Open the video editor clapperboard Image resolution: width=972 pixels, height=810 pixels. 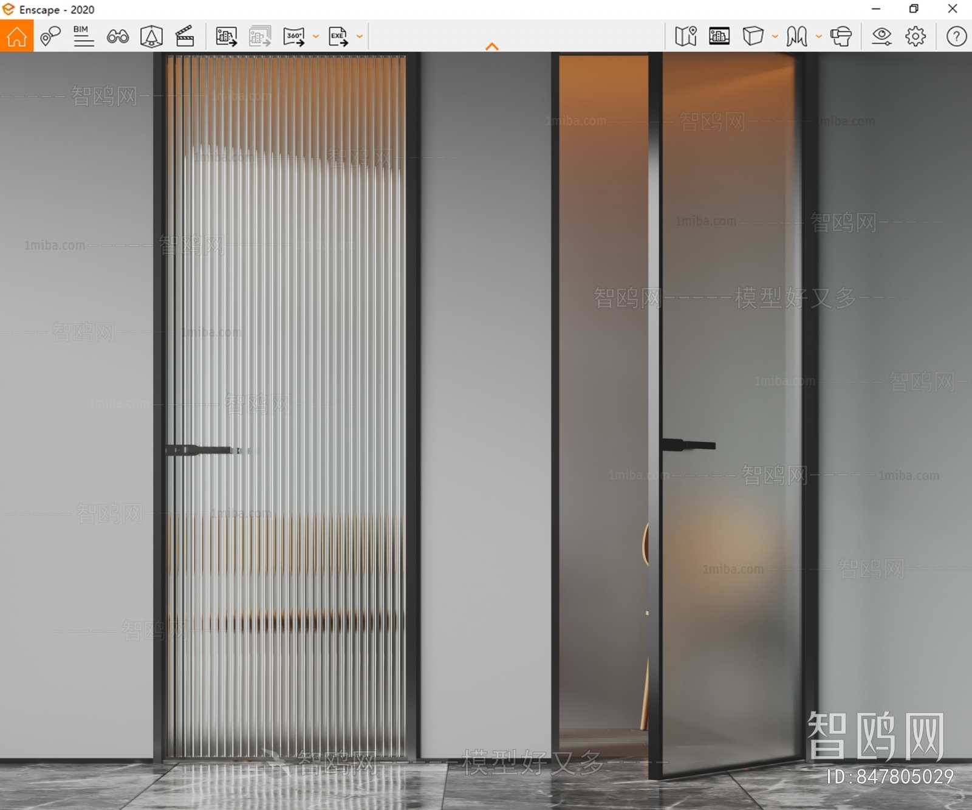coord(185,36)
